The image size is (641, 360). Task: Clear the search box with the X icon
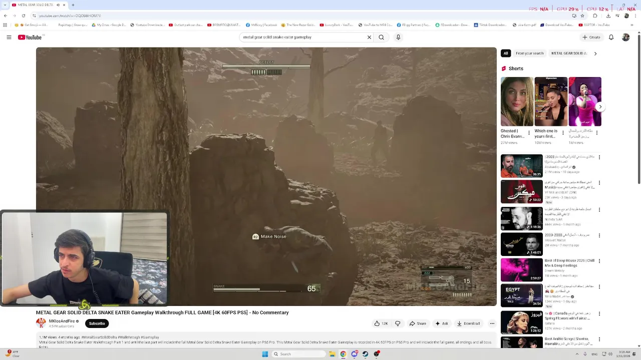pyautogui.click(x=369, y=37)
